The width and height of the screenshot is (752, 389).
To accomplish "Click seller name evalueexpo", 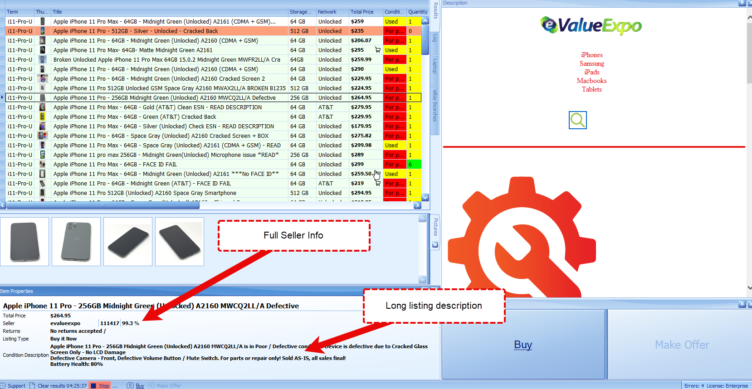I will pos(65,323).
